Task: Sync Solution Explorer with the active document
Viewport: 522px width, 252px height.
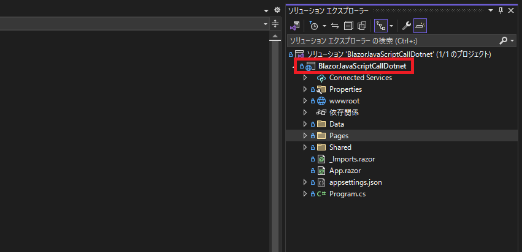Action: pos(335,26)
